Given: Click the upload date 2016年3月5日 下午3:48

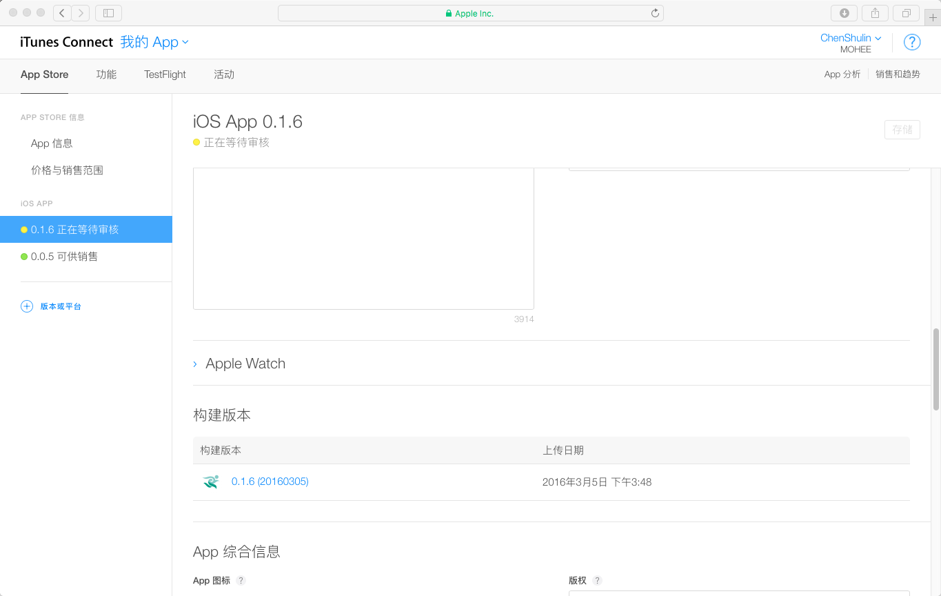Looking at the screenshot, I should (x=597, y=482).
